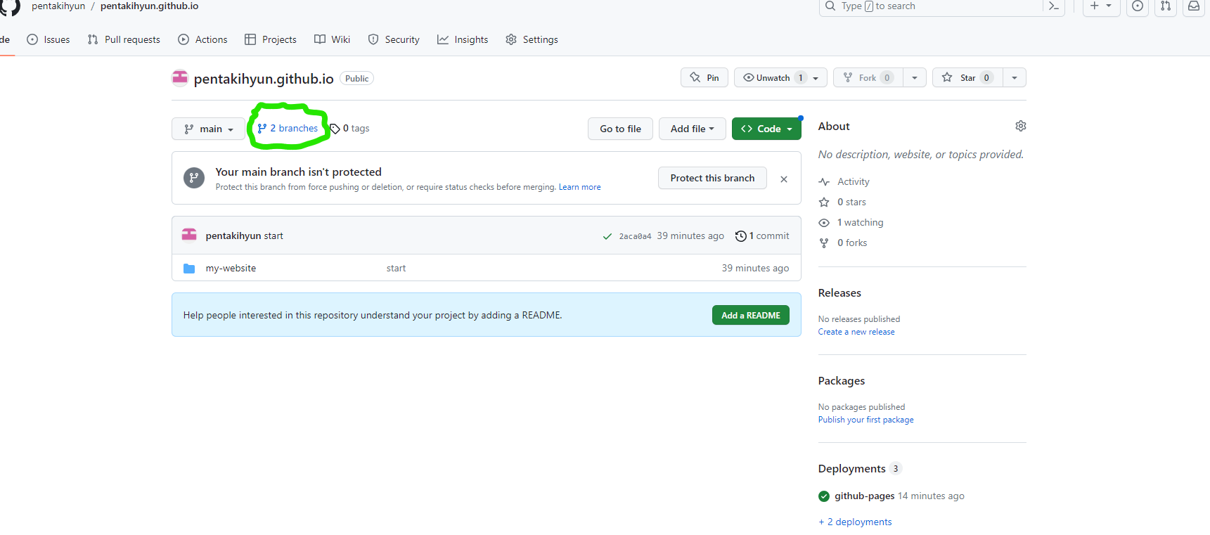Open the Activity link in About
Viewport: 1210px width, 535px height.
click(854, 182)
